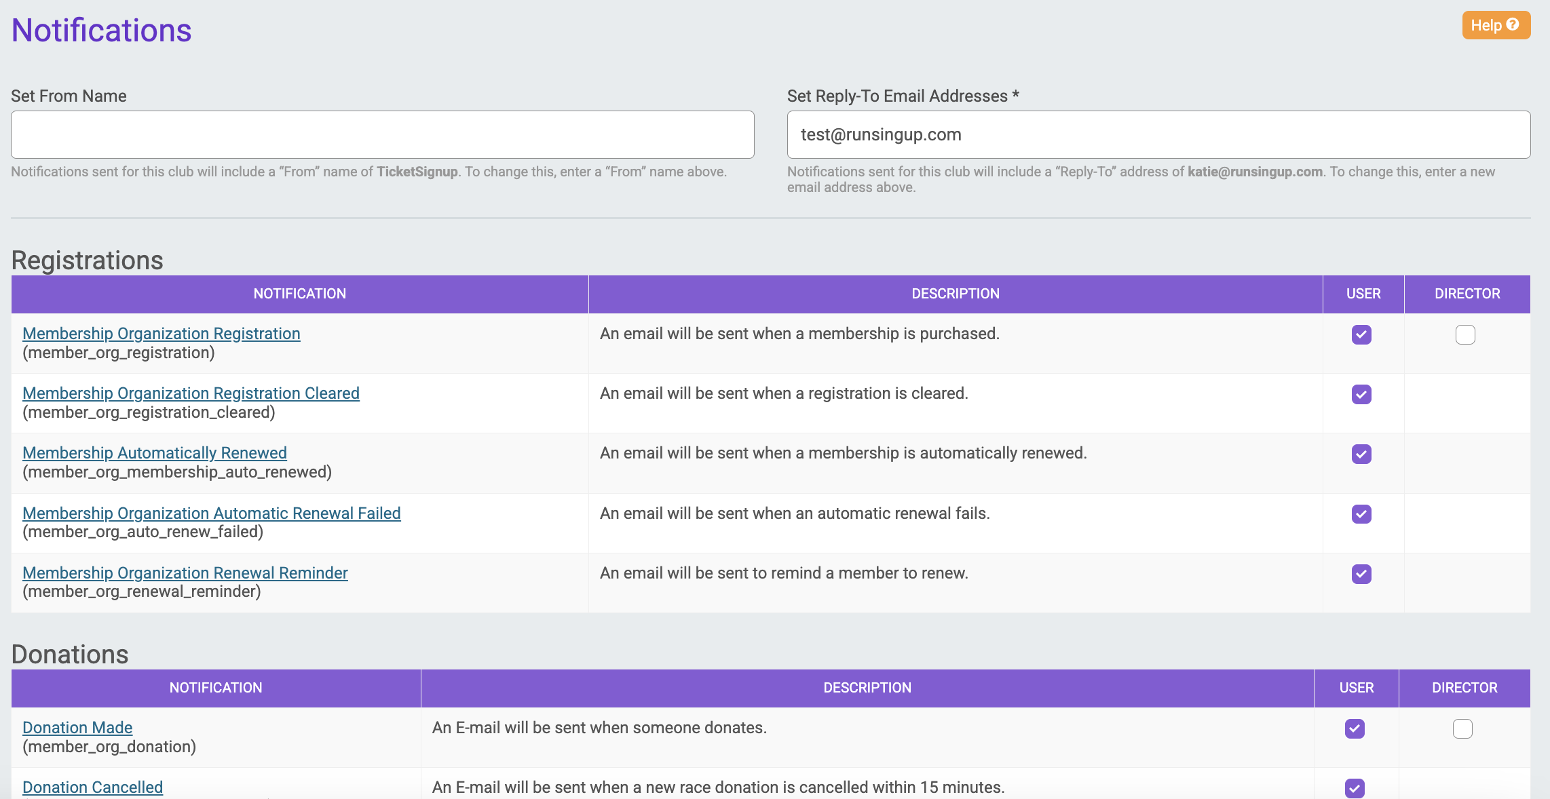This screenshot has height=799, width=1550.
Task: Open Membership Organization Registration link
Action: 162,334
